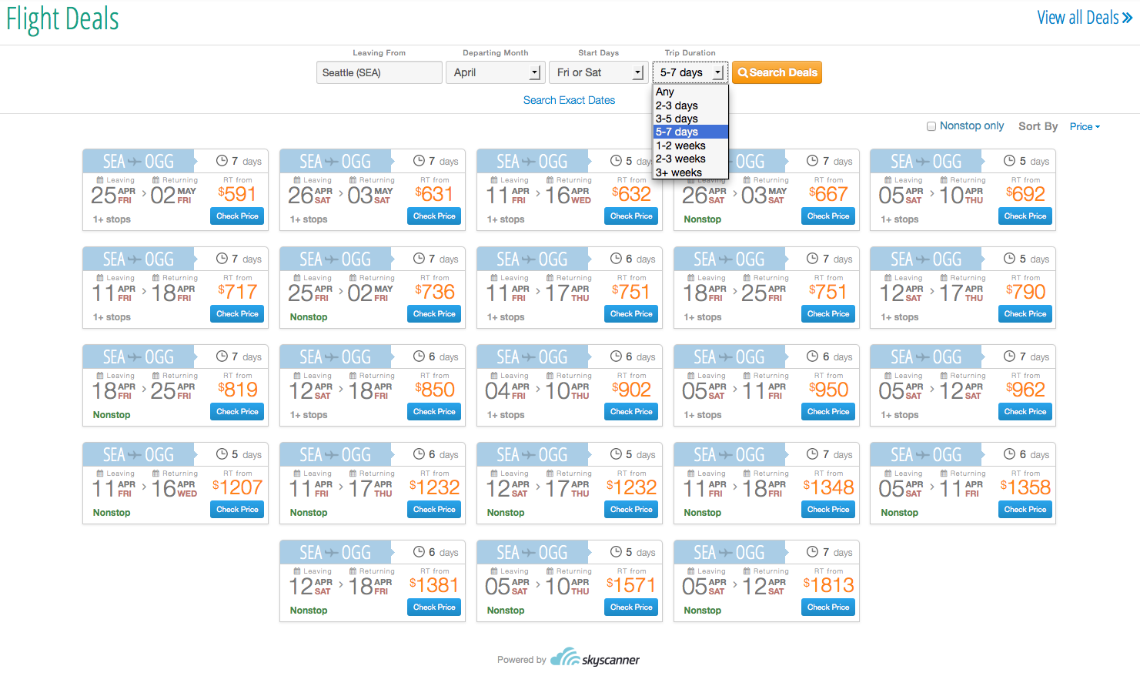The height and width of the screenshot is (676, 1140).
Task: Click the $819 price text
Action: 237,390
